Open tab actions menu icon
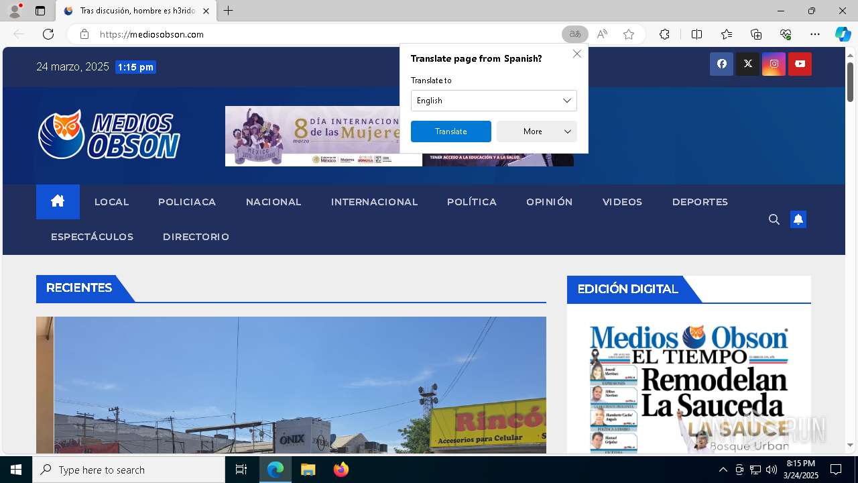Image resolution: width=858 pixels, height=483 pixels. (x=40, y=11)
